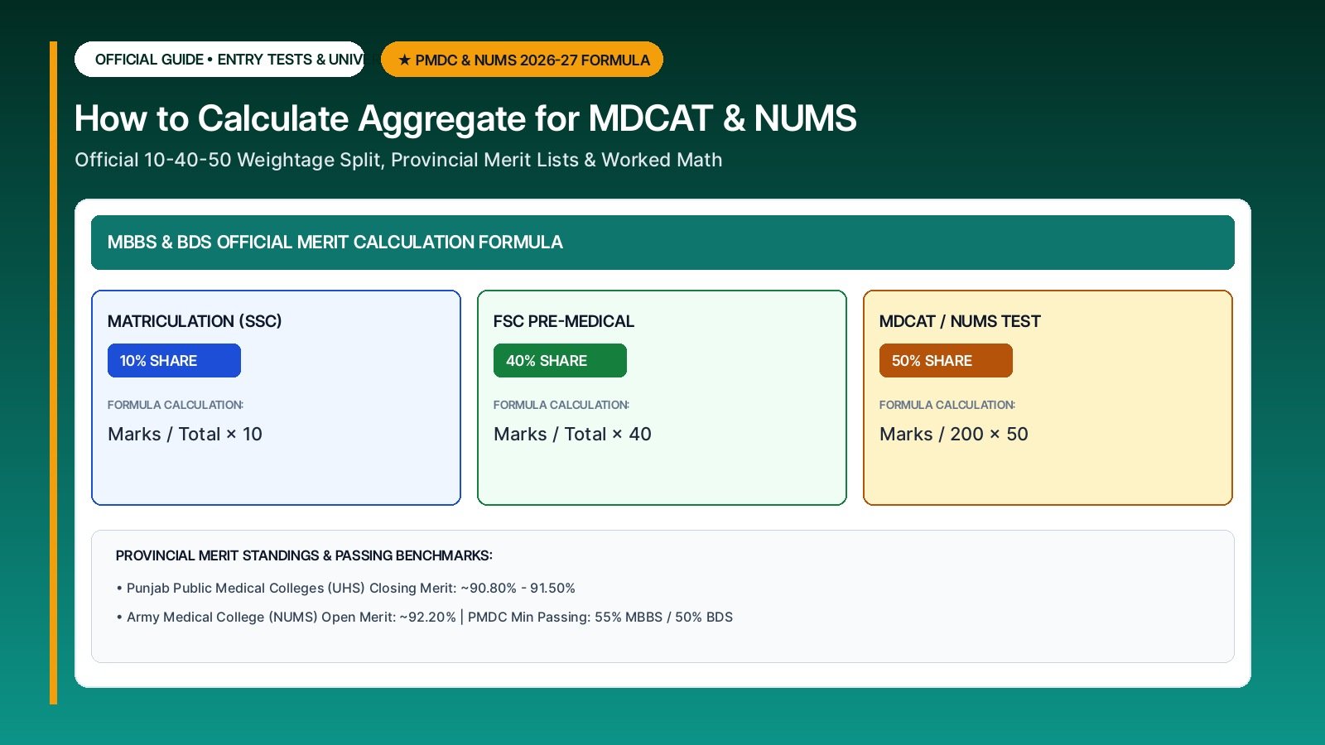The image size is (1325, 745).
Task: Click the 10-40-50 Weightage Split subtitle
Action: tap(398, 160)
